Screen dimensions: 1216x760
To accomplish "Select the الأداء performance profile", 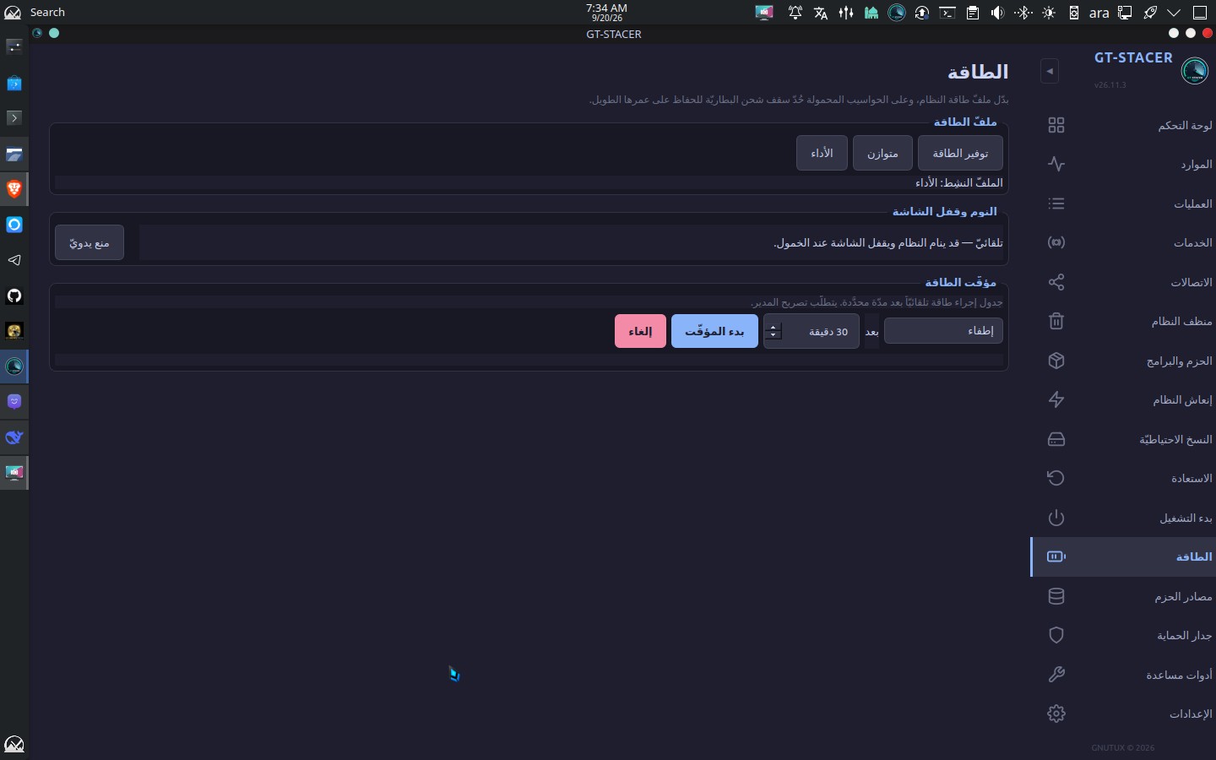I will 822,153.
